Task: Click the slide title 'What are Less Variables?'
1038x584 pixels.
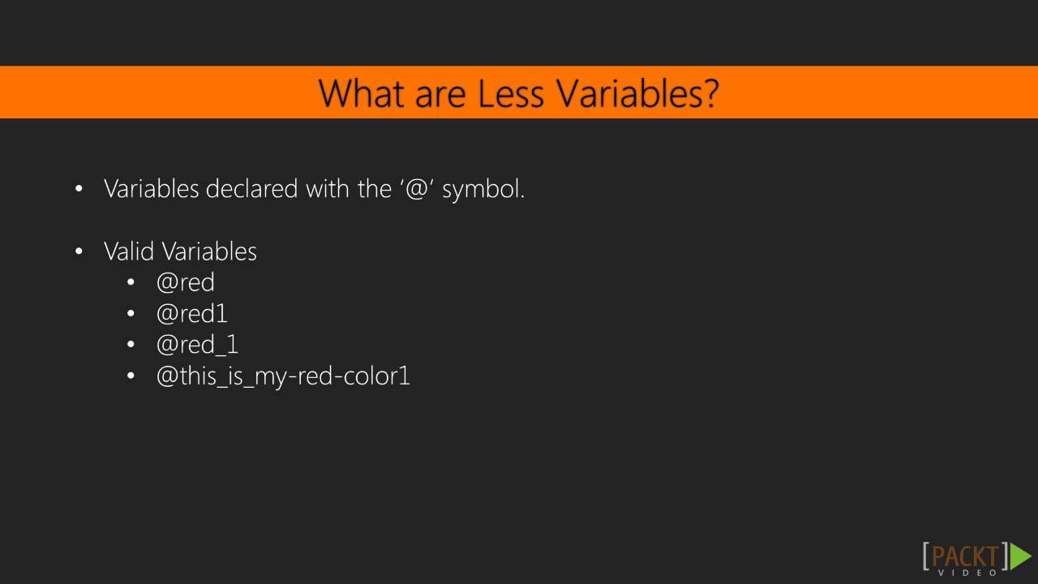Action: coord(518,93)
